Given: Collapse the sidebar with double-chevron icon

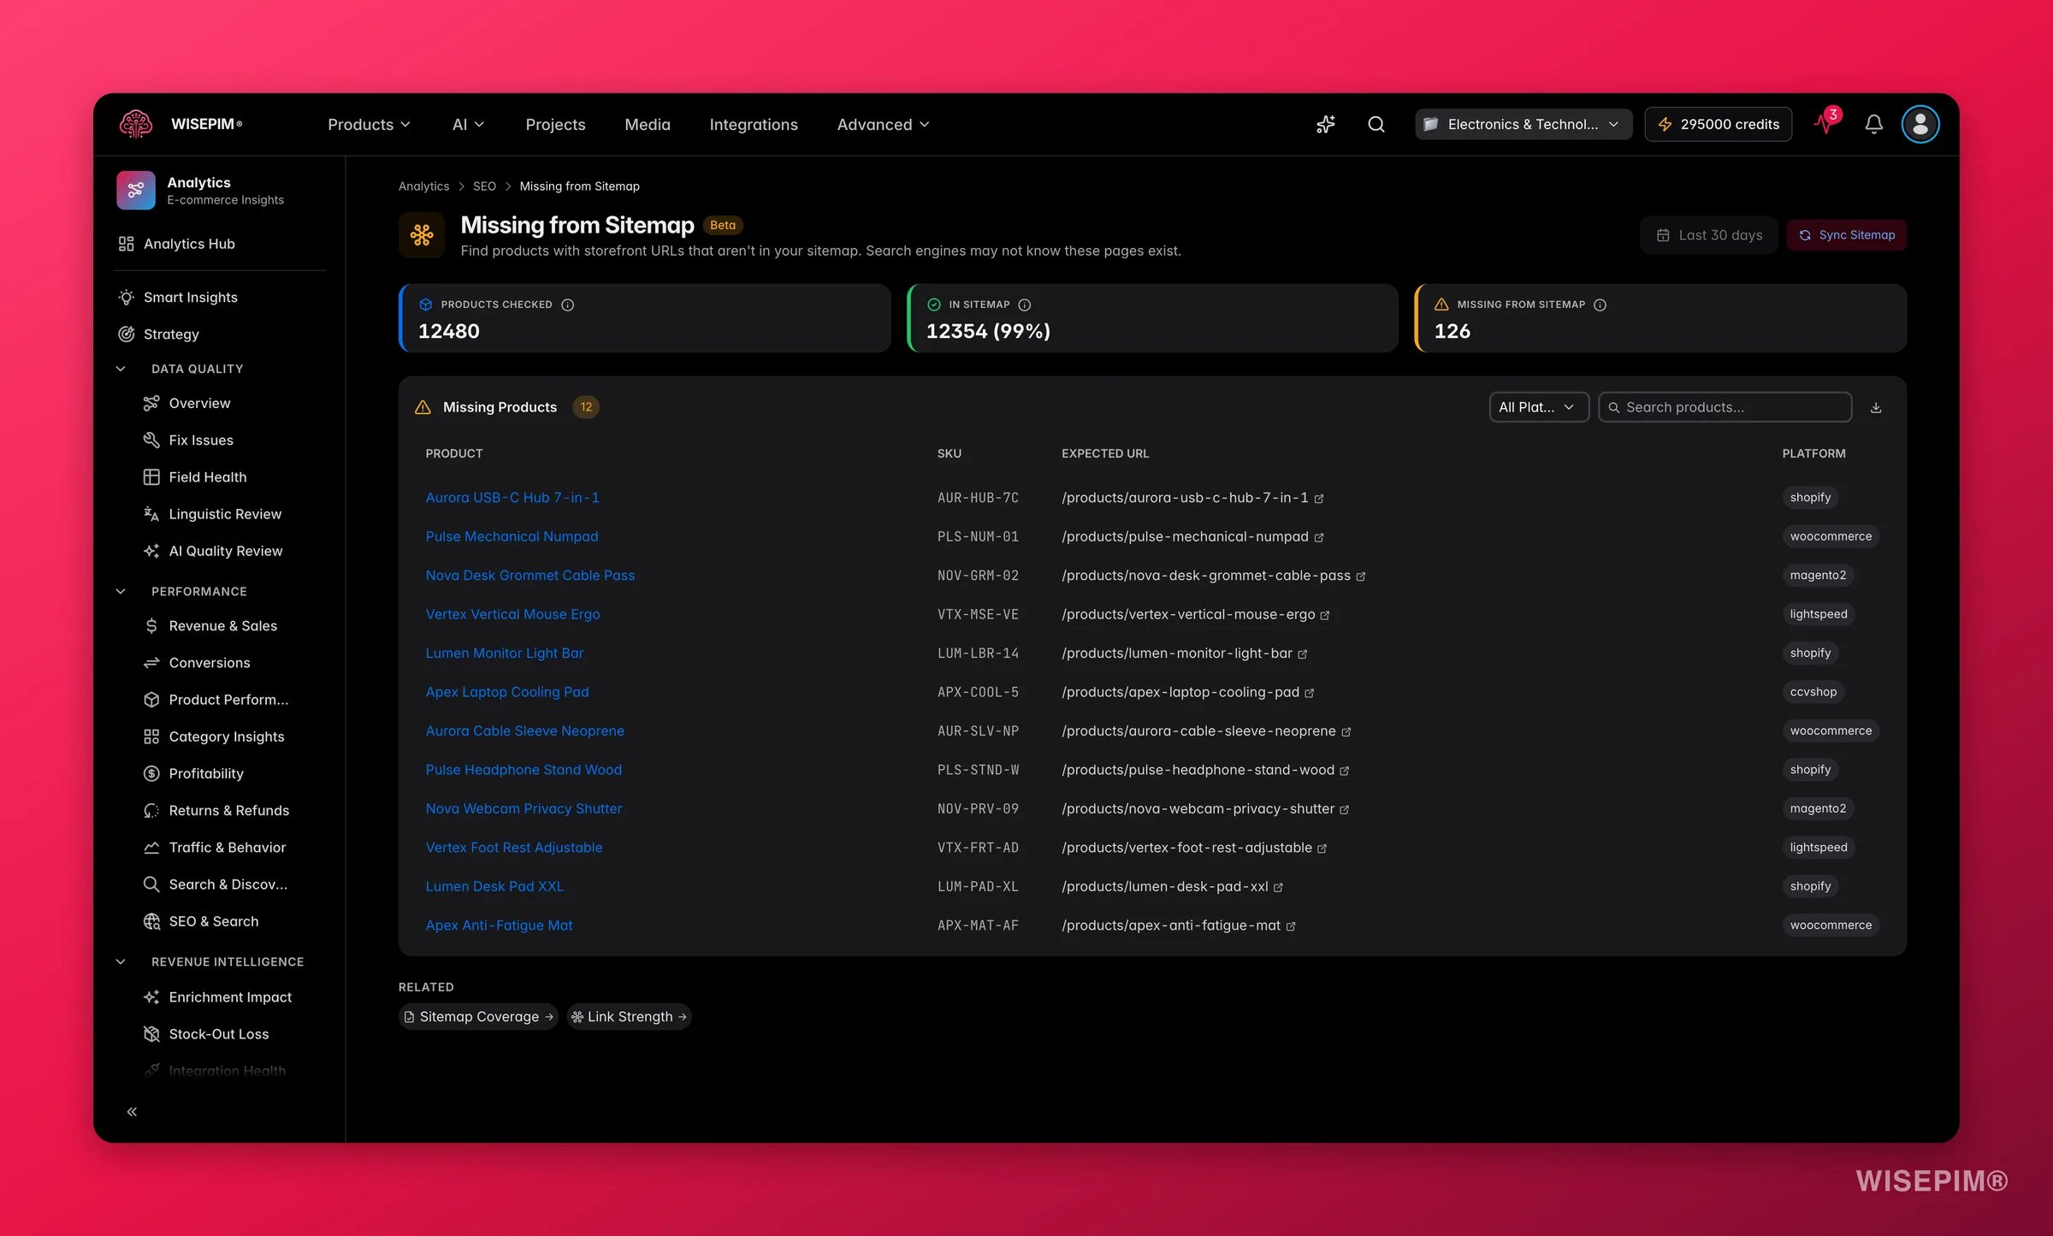Looking at the screenshot, I should click(132, 1111).
